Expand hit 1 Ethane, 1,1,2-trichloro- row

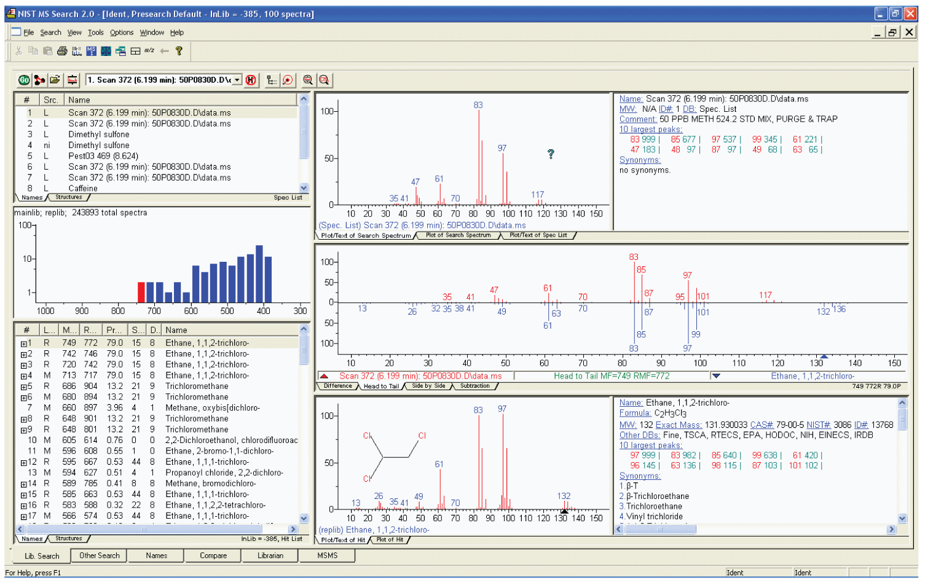tap(24, 344)
